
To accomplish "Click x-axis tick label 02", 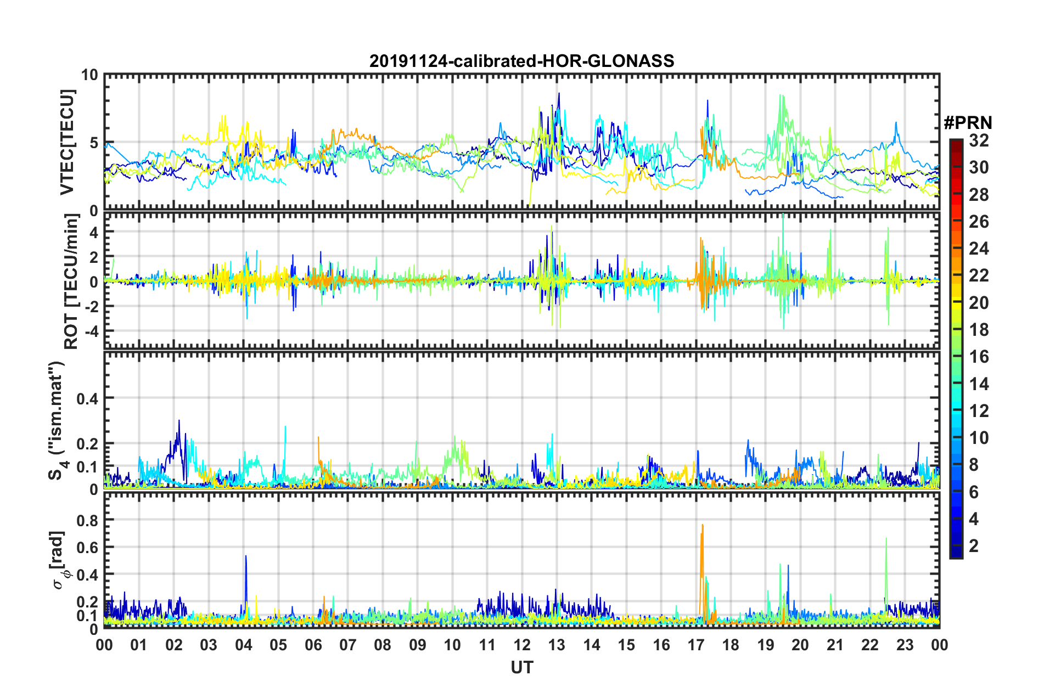I will pyautogui.click(x=174, y=645).
